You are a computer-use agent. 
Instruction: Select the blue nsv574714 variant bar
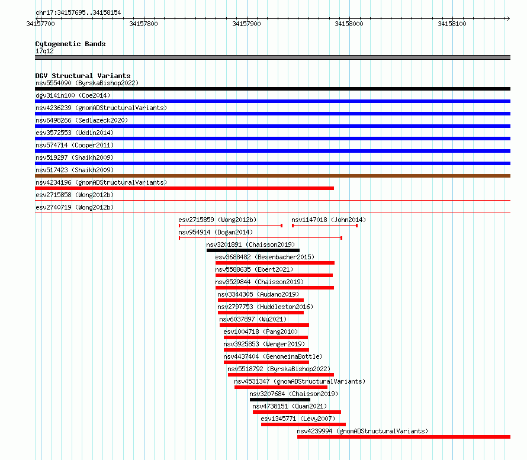click(x=272, y=151)
